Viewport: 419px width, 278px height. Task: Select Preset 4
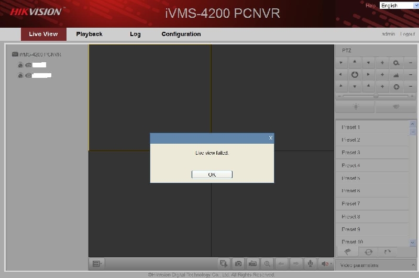(x=372, y=165)
